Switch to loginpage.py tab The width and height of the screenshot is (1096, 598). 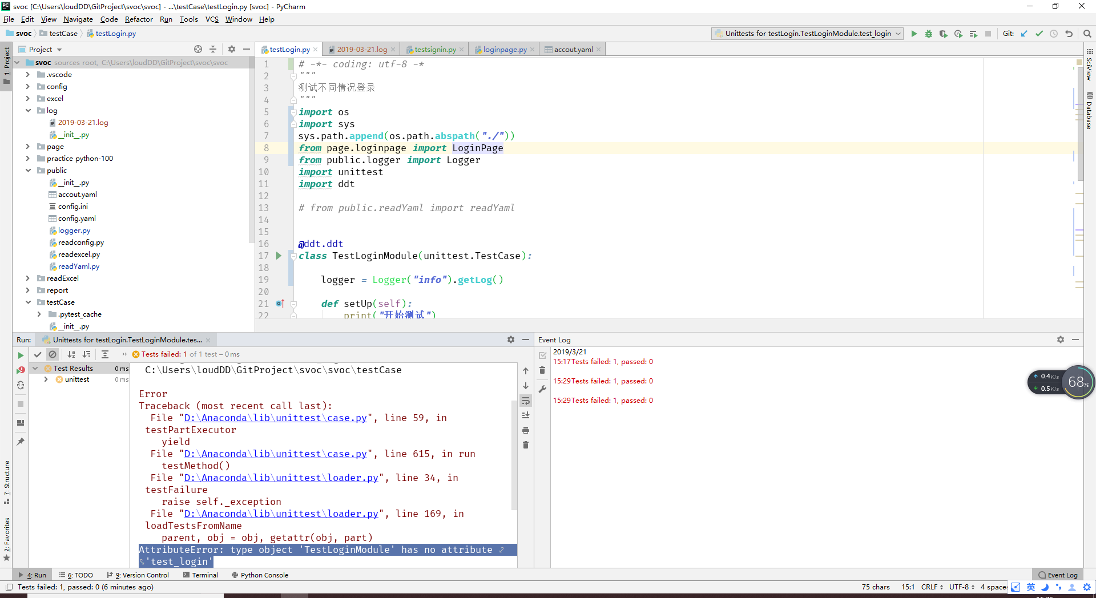tap(505, 50)
